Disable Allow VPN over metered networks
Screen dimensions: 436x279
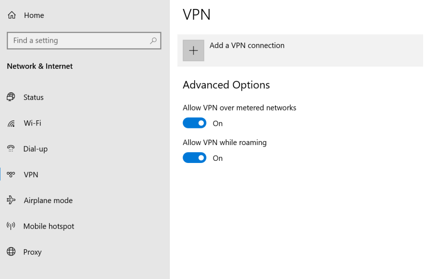pyautogui.click(x=195, y=123)
